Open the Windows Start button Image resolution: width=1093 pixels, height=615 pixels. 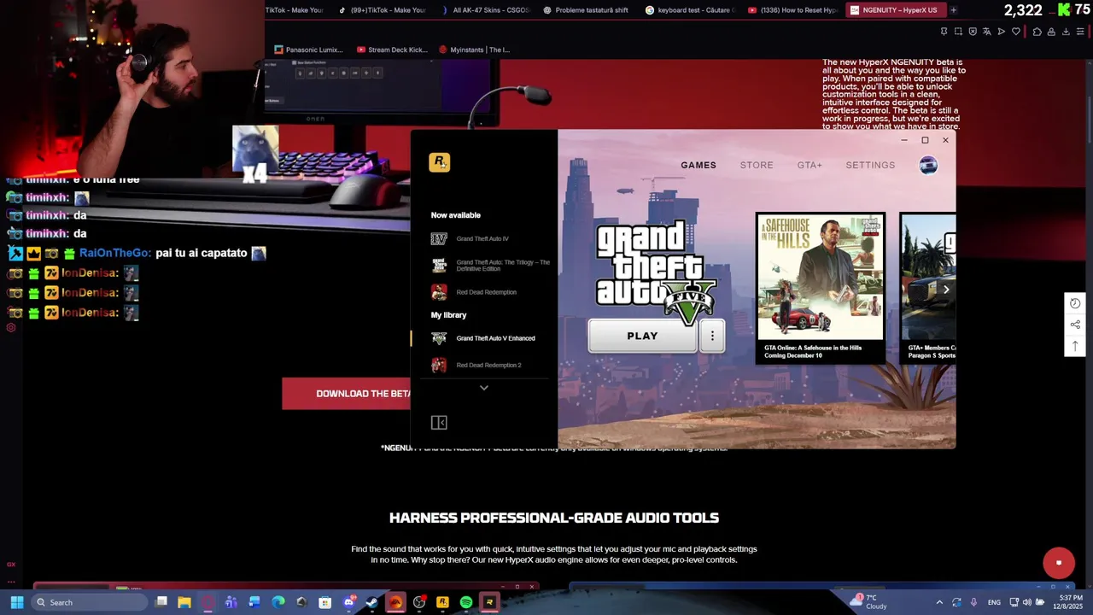[16, 602]
